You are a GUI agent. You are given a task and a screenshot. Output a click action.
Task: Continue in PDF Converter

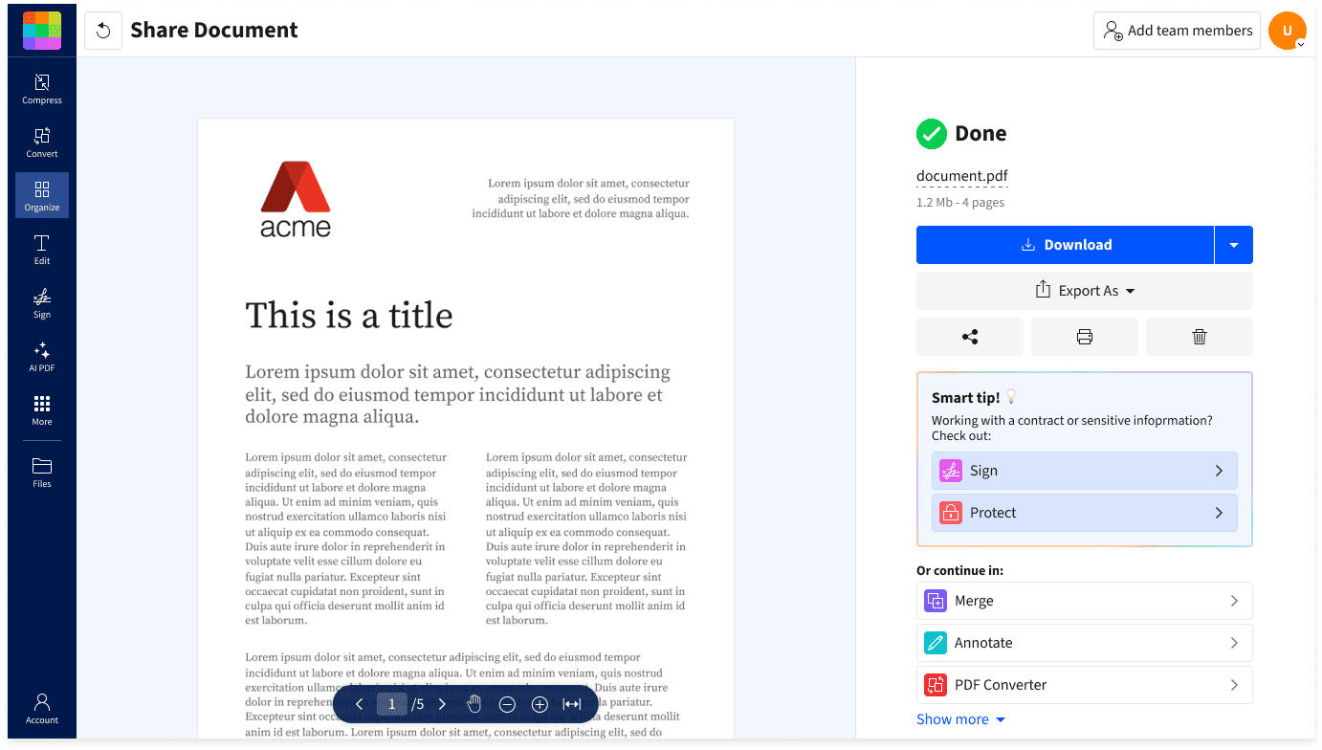click(x=1085, y=685)
